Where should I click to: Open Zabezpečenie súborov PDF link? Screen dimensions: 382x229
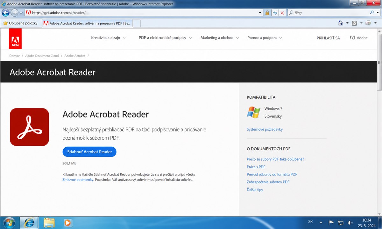[268, 182]
